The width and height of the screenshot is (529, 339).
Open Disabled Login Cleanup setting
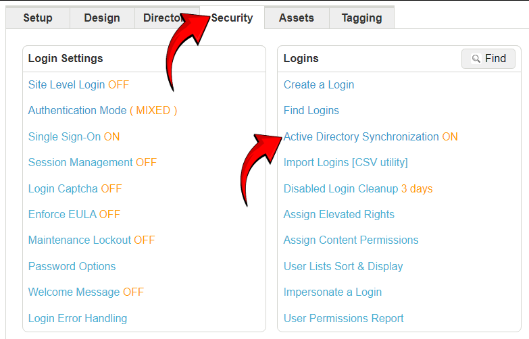tap(358, 188)
